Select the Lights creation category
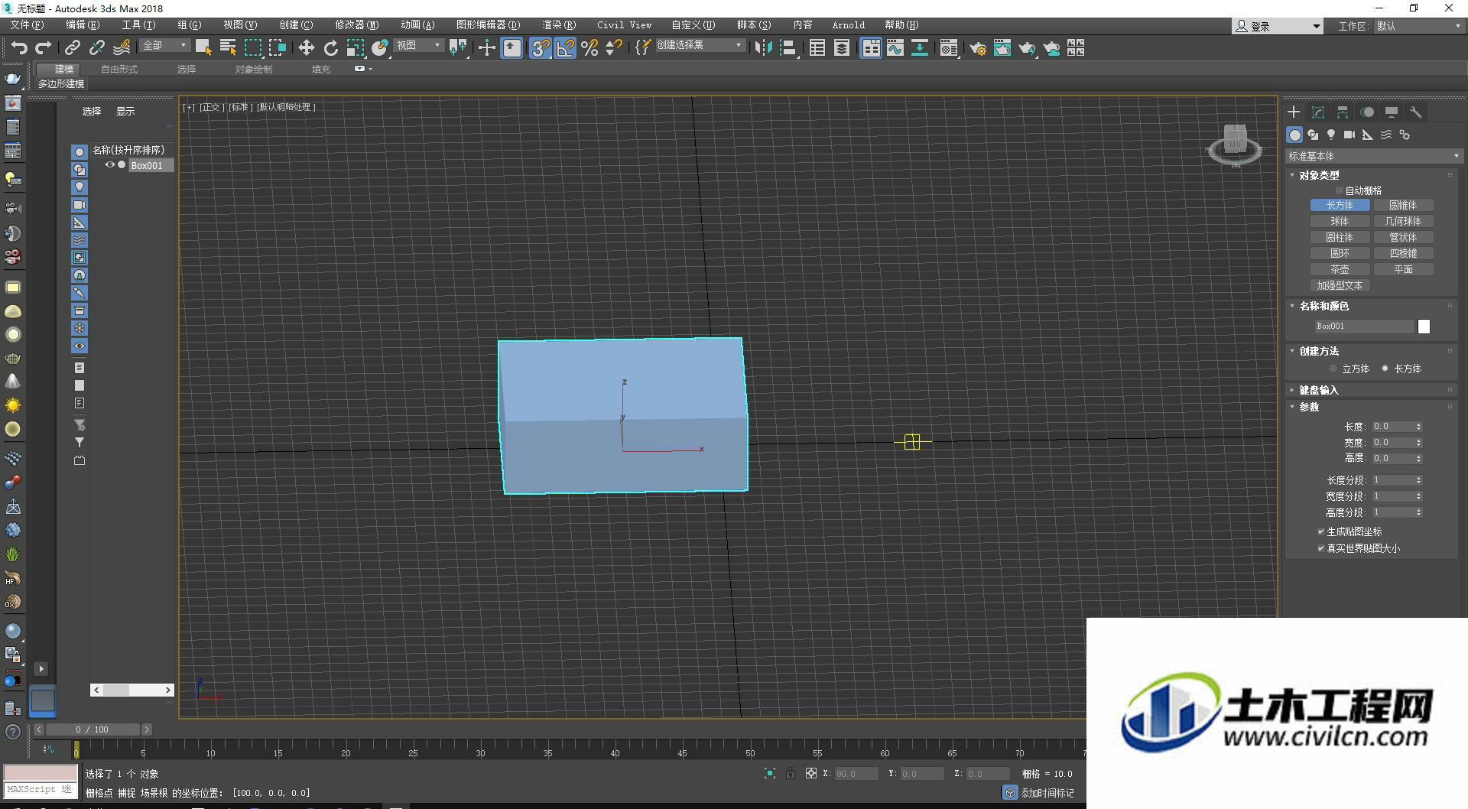Image resolution: width=1468 pixels, height=809 pixels. pos(1331,135)
